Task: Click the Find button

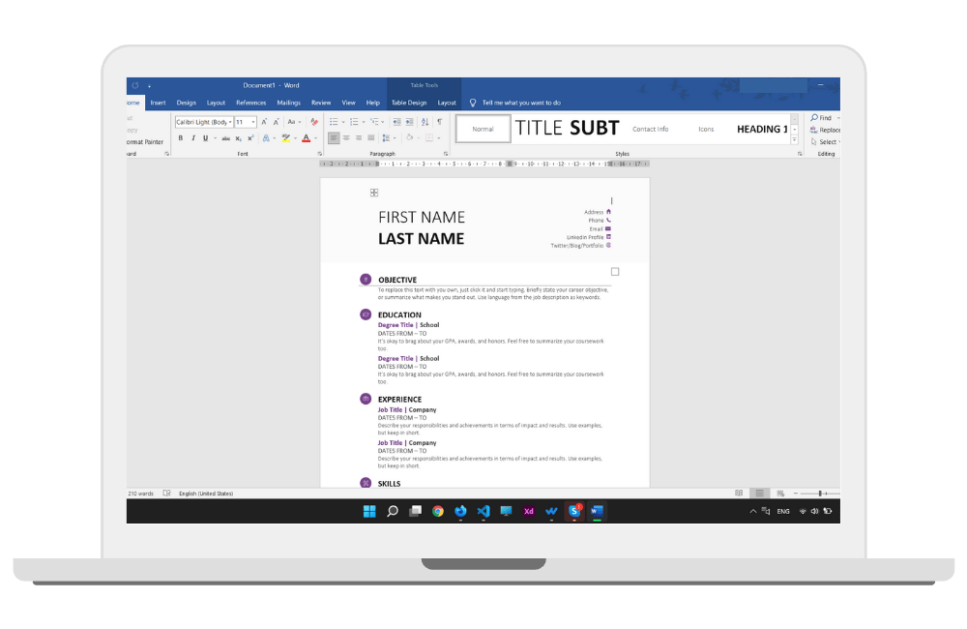Action: pyautogui.click(x=821, y=117)
